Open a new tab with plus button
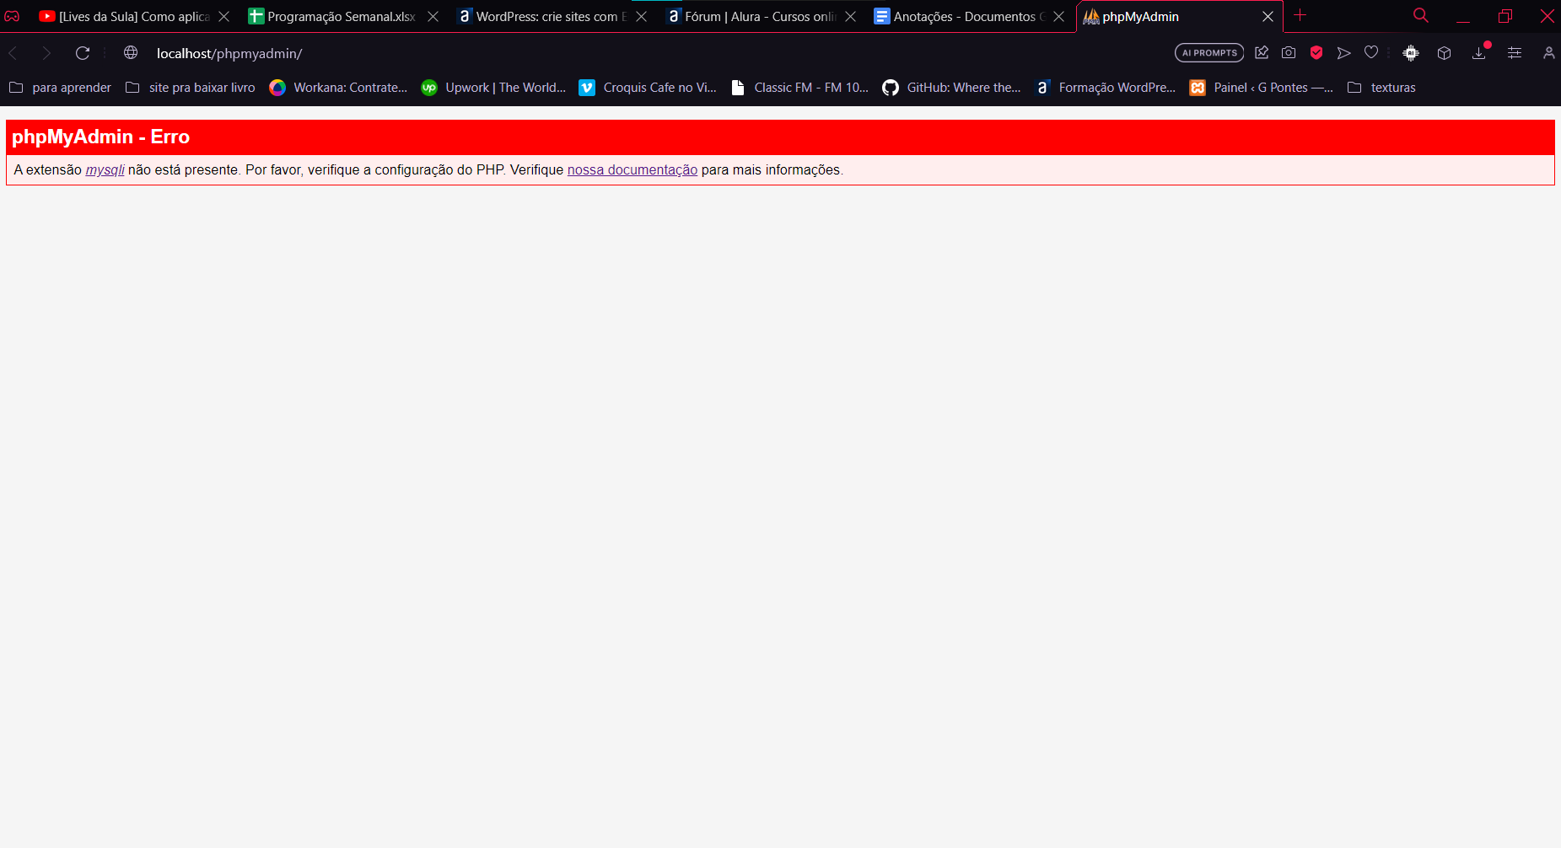This screenshot has height=848, width=1561. 1300,15
